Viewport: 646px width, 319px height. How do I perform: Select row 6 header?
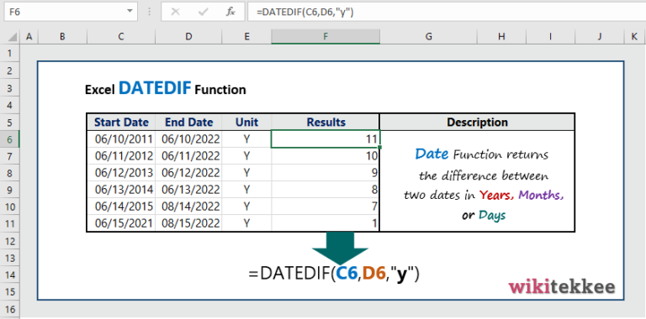pyautogui.click(x=10, y=139)
